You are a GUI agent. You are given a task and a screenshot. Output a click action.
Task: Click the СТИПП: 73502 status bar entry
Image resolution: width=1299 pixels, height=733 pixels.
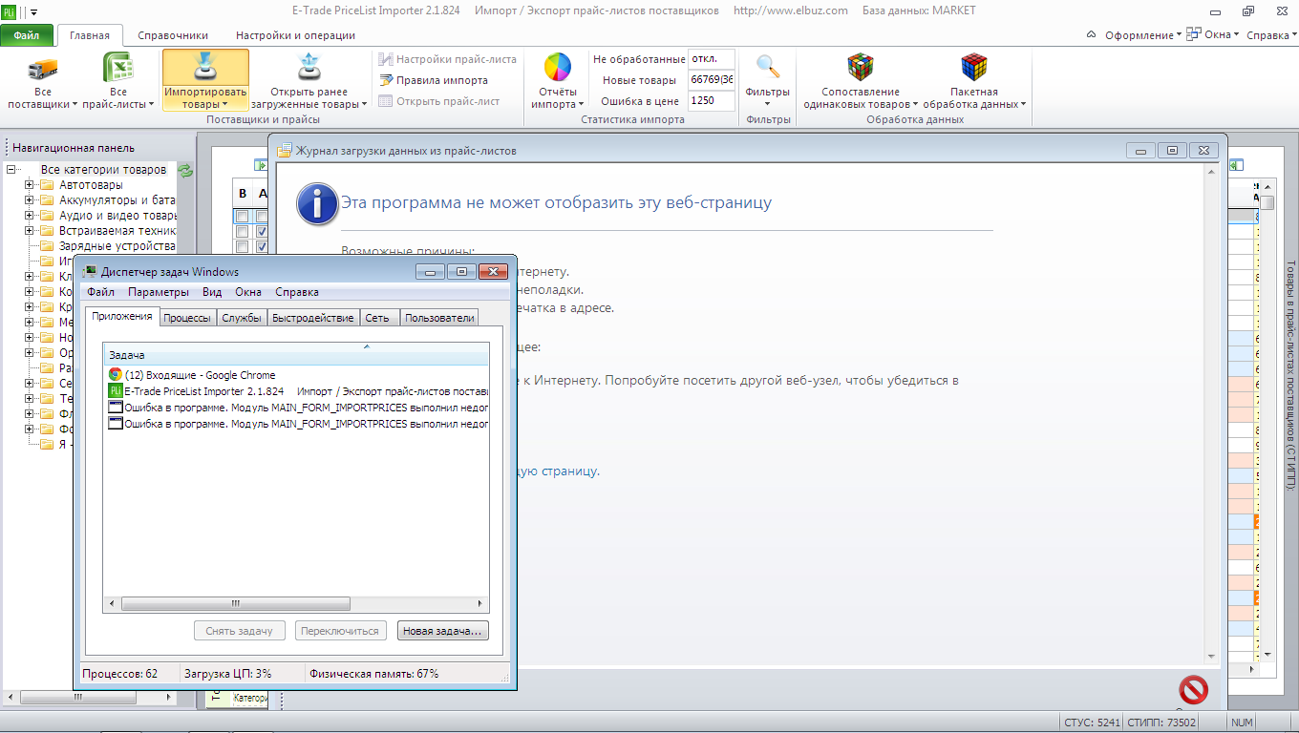tap(1161, 723)
